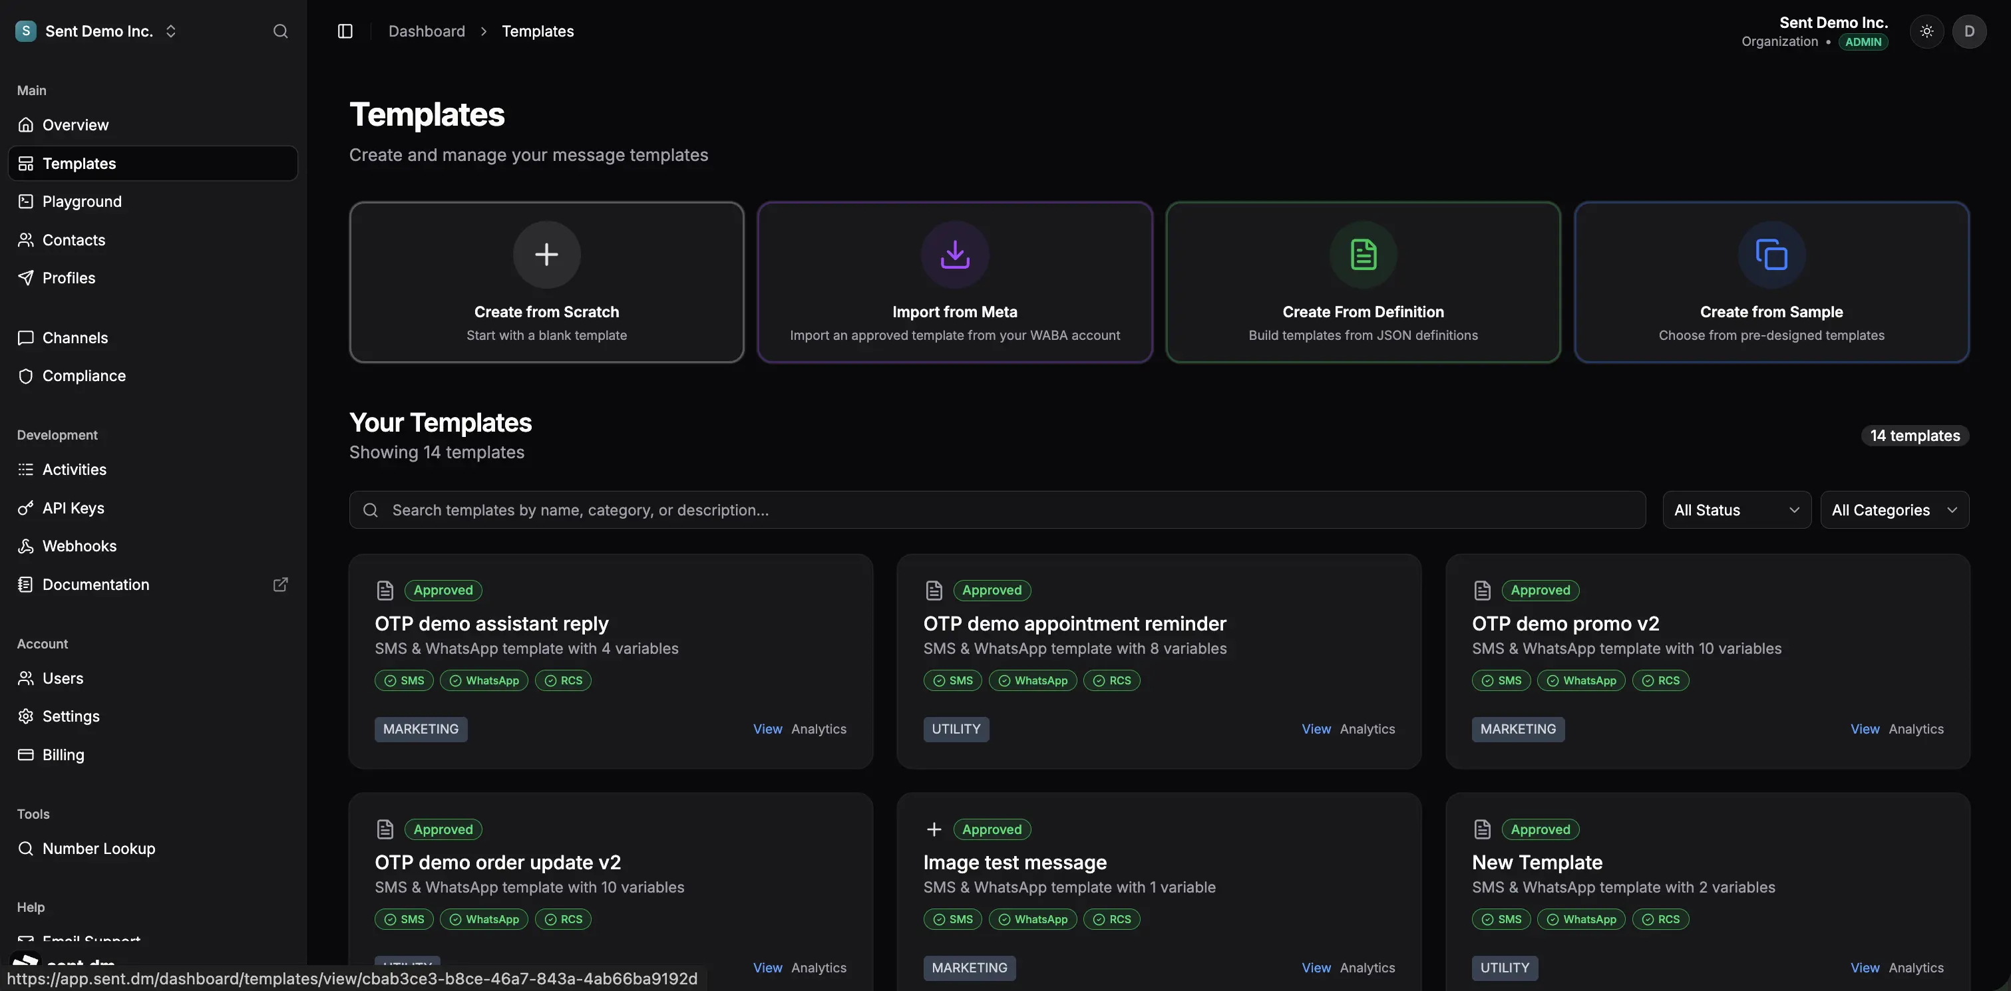Image resolution: width=2011 pixels, height=991 pixels.
Task: Open API Keys in the sidebar
Action: [x=152, y=508]
